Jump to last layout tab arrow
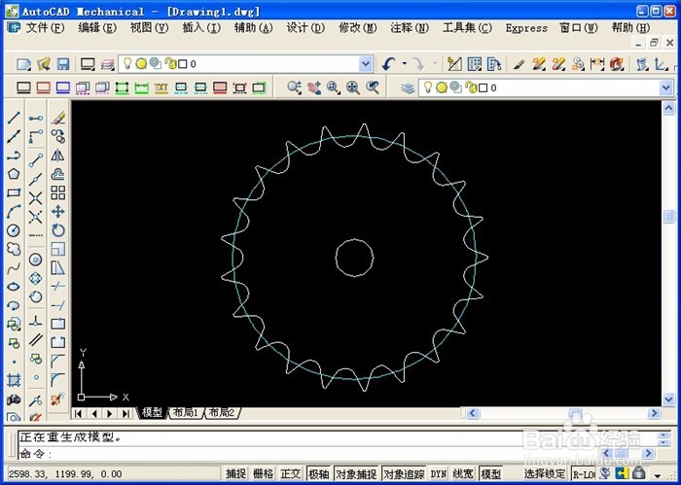Image resolution: width=681 pixels, height=485 pixels. click(125, 413)
